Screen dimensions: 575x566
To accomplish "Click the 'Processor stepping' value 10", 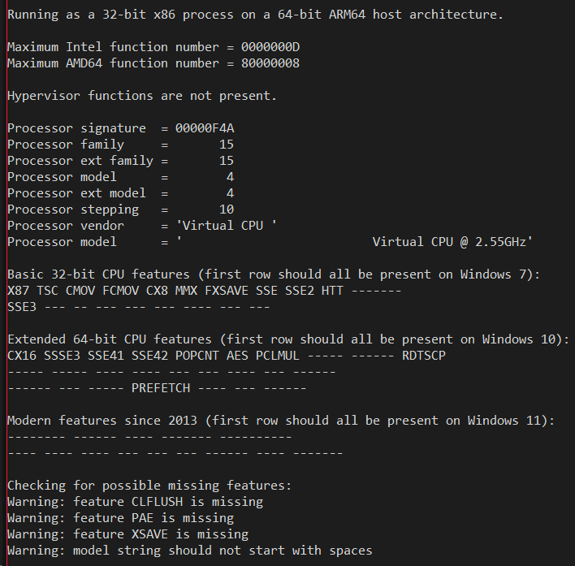I will (227, 209).
